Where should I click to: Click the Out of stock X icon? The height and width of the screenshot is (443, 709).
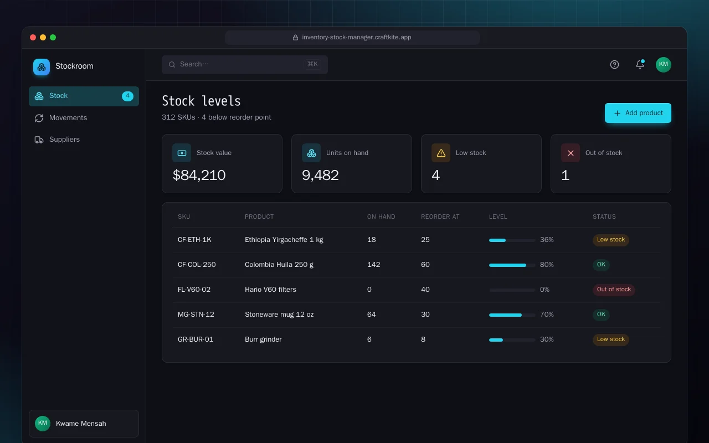571,153
